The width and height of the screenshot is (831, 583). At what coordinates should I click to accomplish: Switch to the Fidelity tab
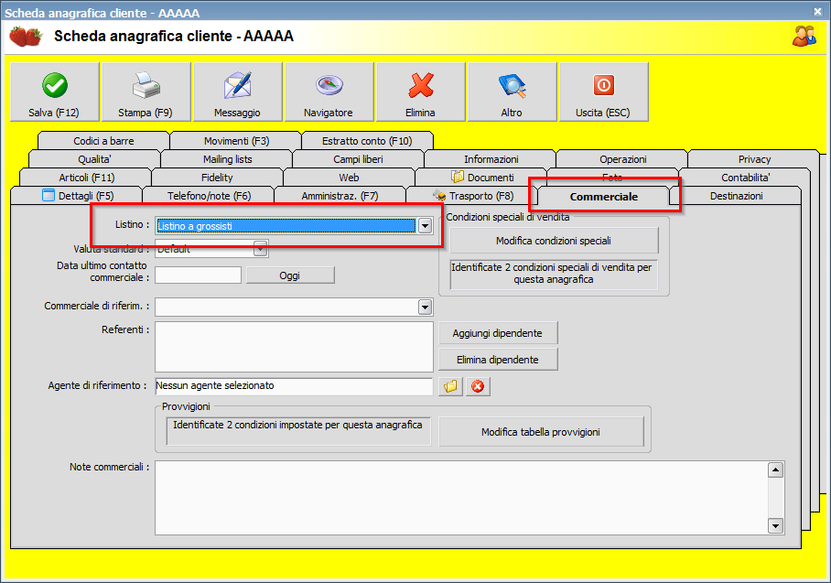(217, 177)
